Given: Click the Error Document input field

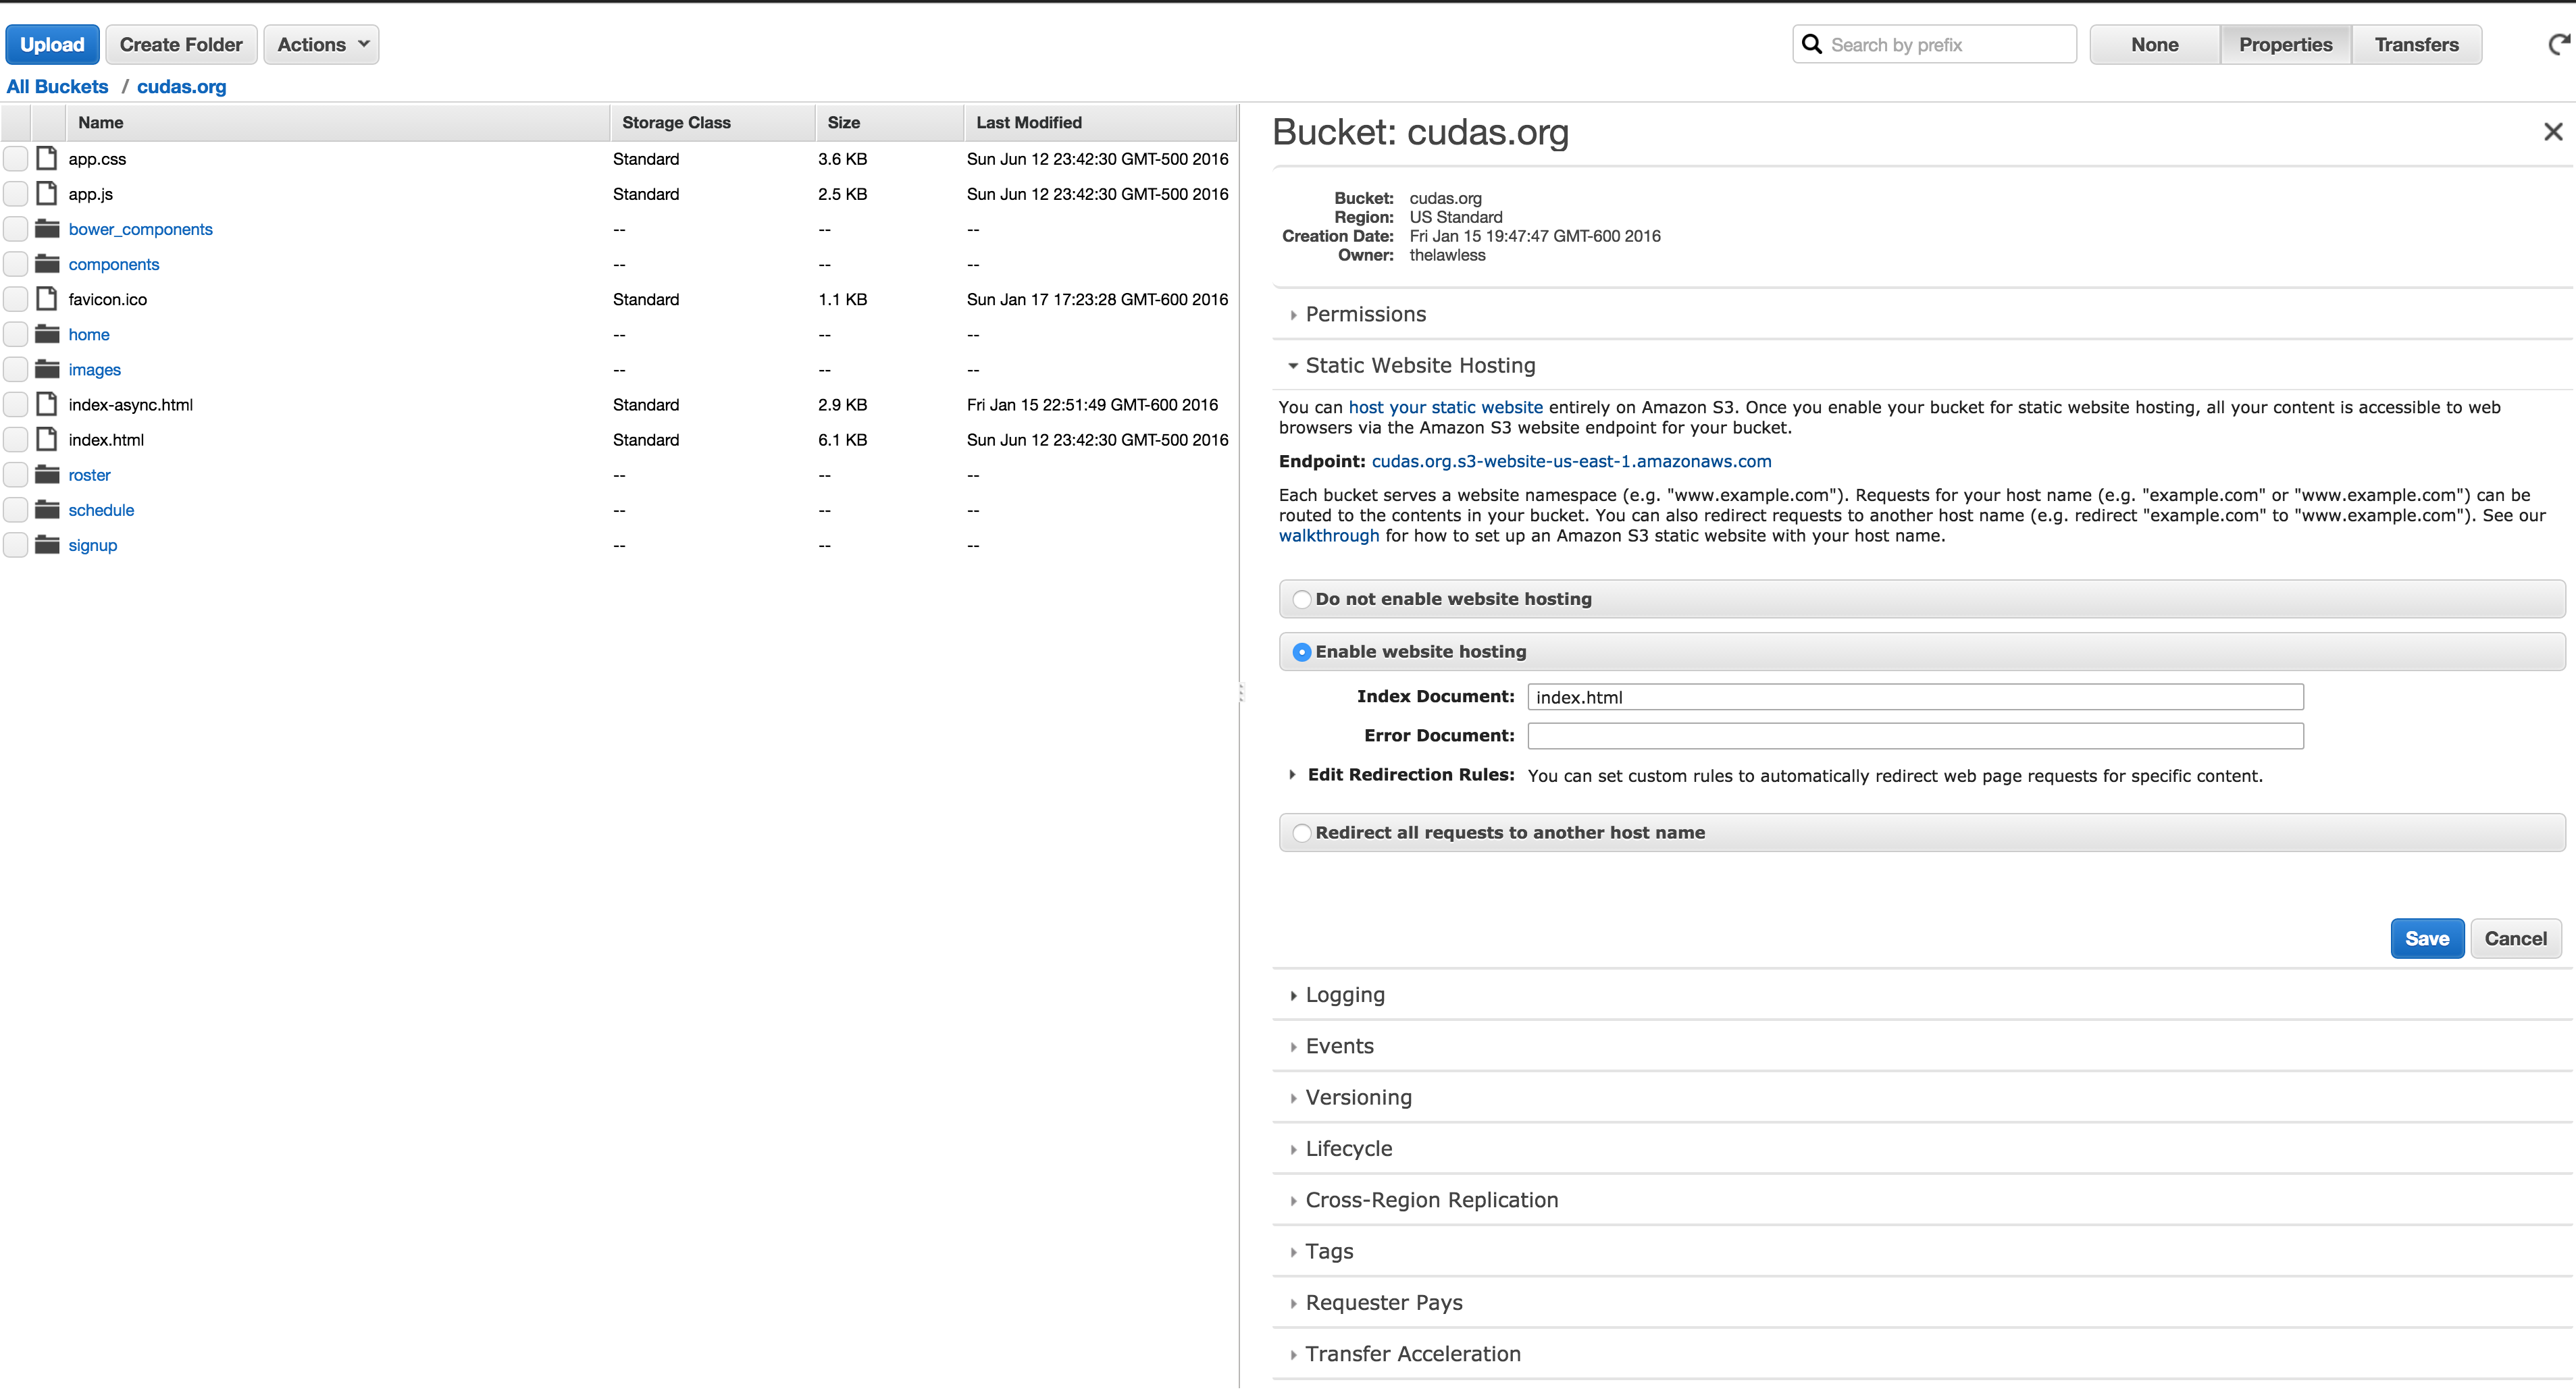Looking at the screenshot, I should coord(1915,736).
